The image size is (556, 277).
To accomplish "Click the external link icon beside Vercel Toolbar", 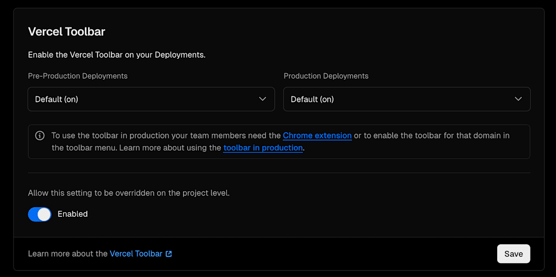I will (169, 254).
